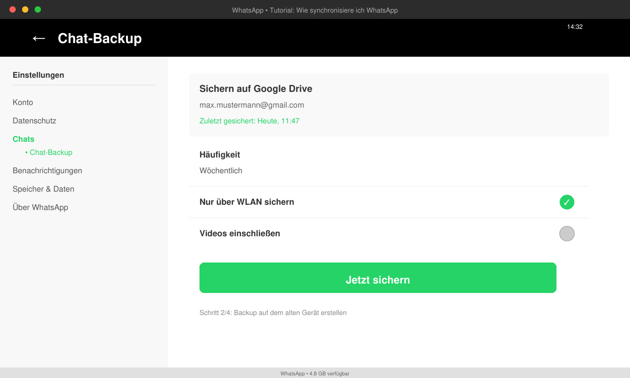Start backup with Jetzt sichern button
The image size is (630, 378).
(378, 278)
